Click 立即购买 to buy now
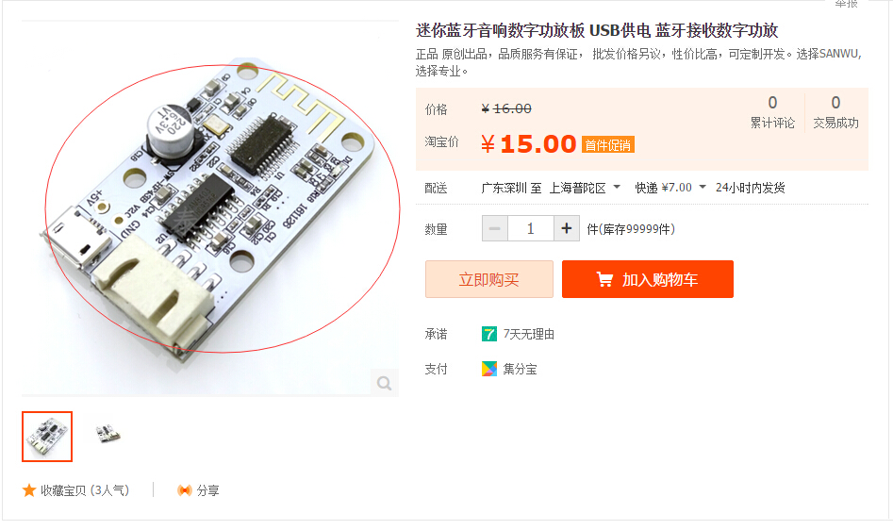893x530 pixels. pyautogui.click(x=489, y=279)
